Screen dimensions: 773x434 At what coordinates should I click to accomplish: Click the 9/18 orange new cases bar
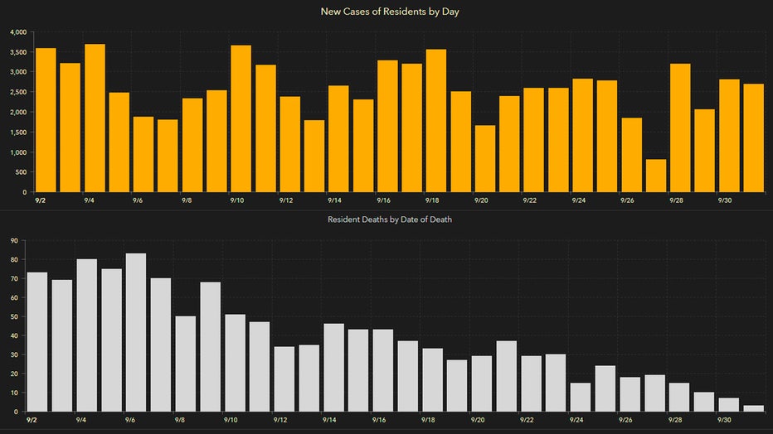[436, 121]
